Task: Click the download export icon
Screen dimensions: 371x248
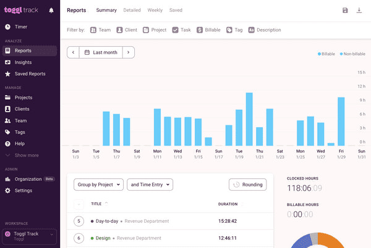Action: tap(359, 10)
